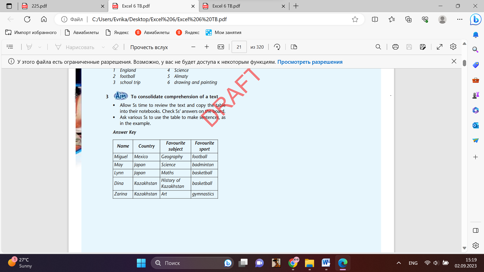Open the browser menu ellipsis
Image resolution: width=484 pixels, height=272 pixels.
click(460, 19)
